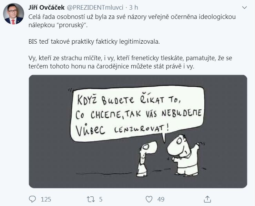This screenshot has height=206, width=255.
Task: Like the tweet with heart icon
Action: (x=149, y=199)
